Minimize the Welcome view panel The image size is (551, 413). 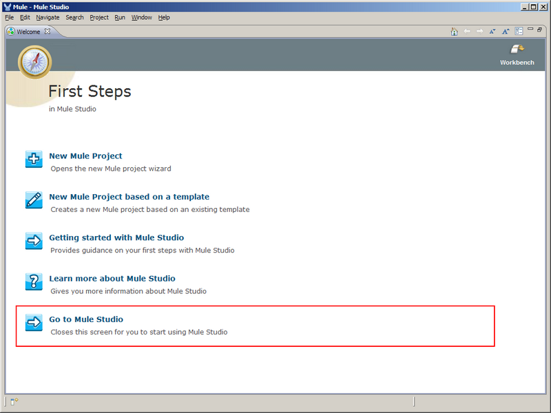pos(530,29)
